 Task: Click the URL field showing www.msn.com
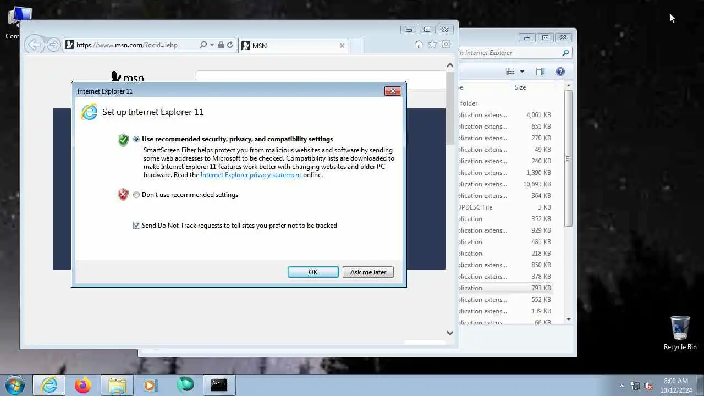[131, 45]
